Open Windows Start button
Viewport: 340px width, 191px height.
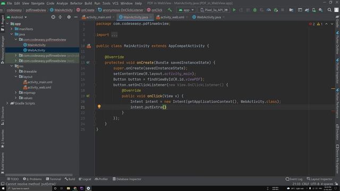click(x=3, y=188)
